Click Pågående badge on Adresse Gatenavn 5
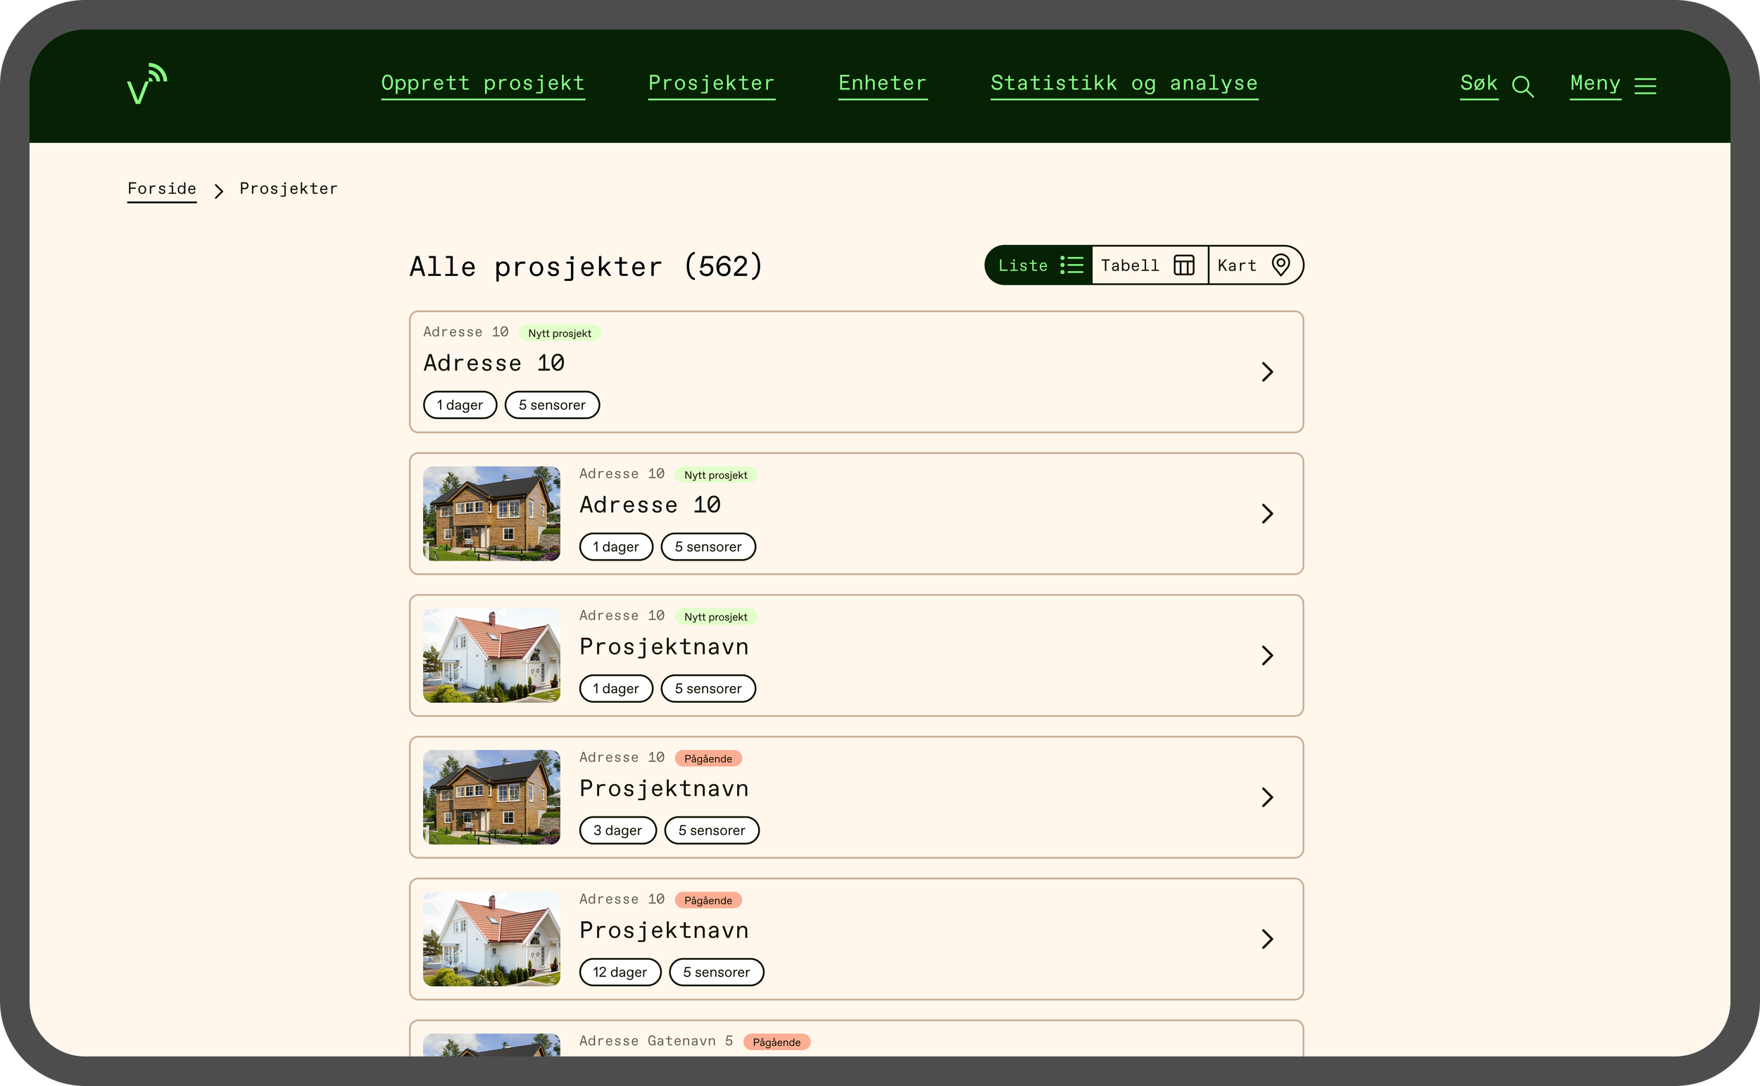Screen dimensions: 1760x1086 [x=777, y=1042]
